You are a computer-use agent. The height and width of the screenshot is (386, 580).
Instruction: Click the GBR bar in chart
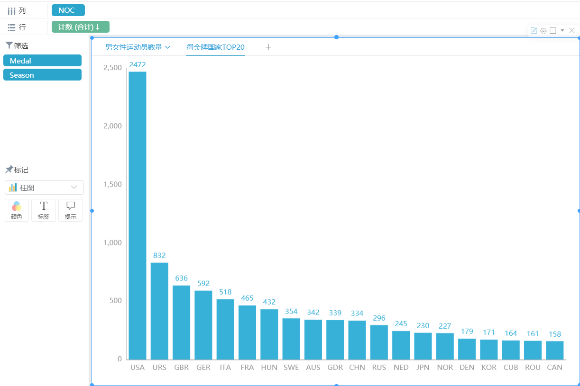(x=181, y=323)
